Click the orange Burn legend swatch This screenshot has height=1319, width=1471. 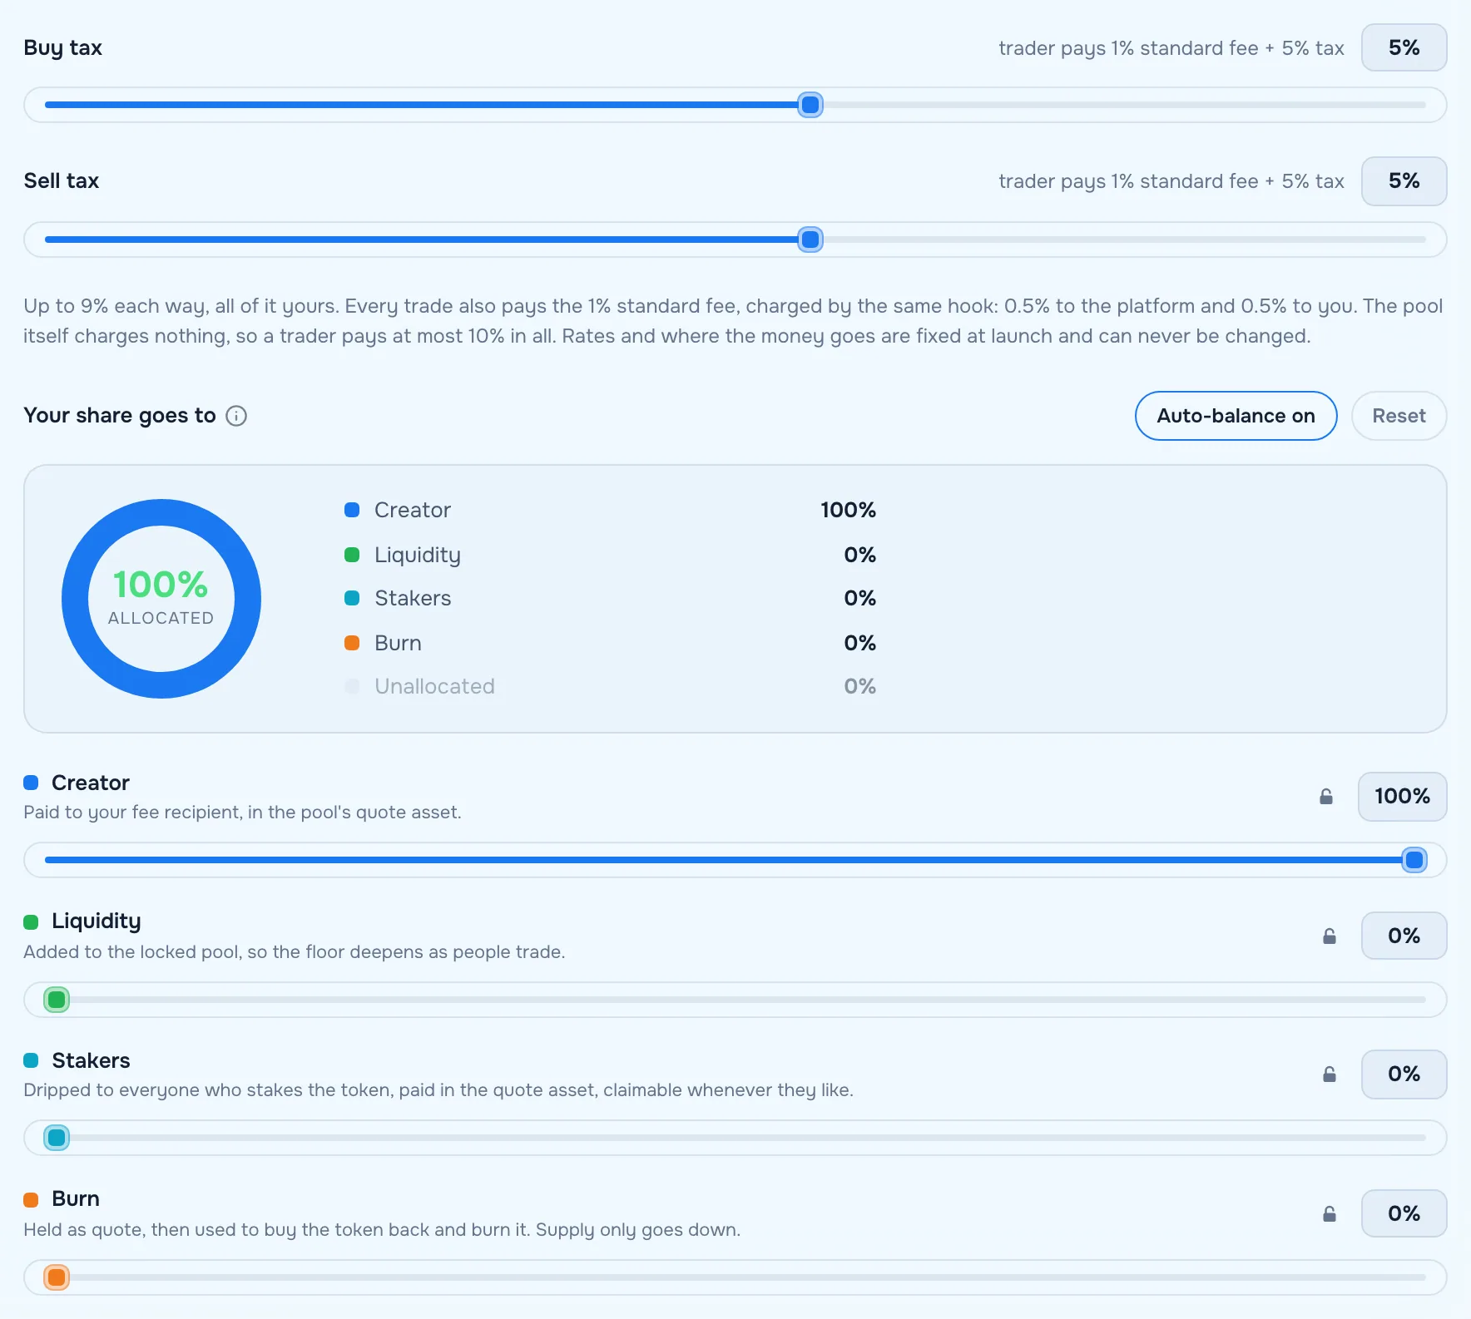352,643
